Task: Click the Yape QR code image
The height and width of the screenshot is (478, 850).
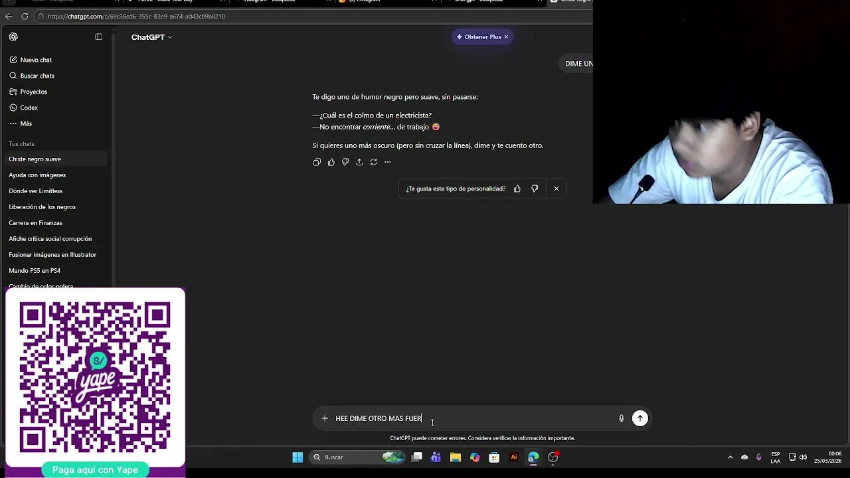Action: pos(95,377)
